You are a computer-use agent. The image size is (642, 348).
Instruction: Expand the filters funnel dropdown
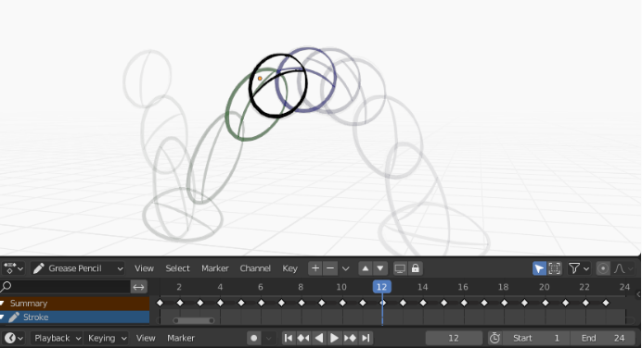pos(579,268)
